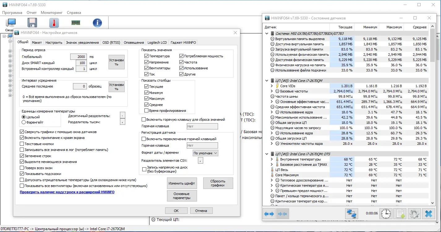The image size is (441, 232).
Task: Open Основные параметры button
Action: coord(182,196)
